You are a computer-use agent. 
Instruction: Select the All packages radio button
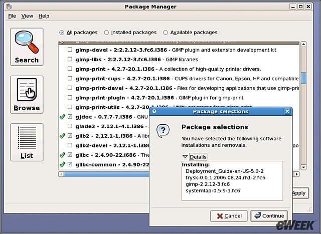click(61, 33)
